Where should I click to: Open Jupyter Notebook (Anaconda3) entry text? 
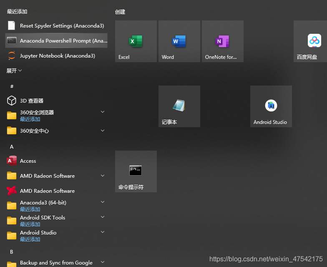tap(58, 56)
